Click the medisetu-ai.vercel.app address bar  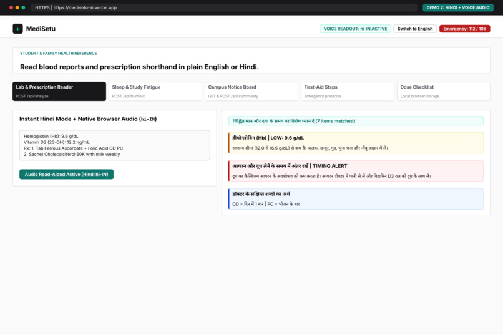coord(224,7)
